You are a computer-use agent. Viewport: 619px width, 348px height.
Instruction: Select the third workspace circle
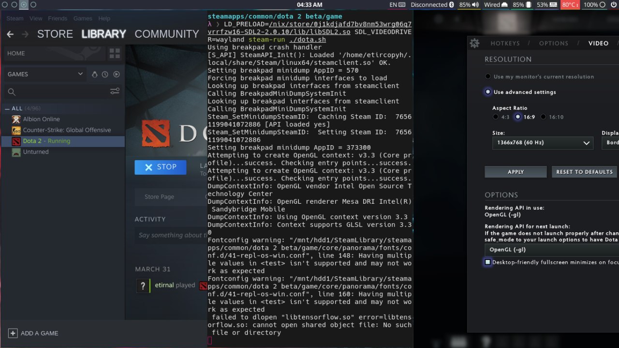24,5
